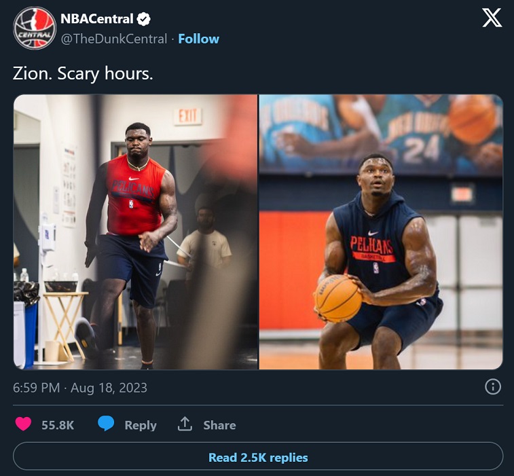Open Read 2.5K replies

[x=258, y=457]
